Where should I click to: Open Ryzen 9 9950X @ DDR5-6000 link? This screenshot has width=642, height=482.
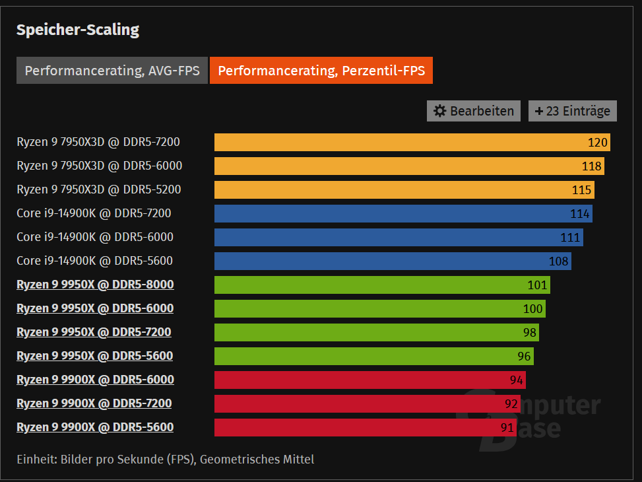click(x=95, y=308)
